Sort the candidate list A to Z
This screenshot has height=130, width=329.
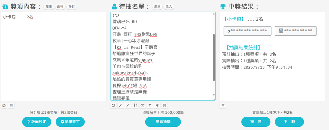coord(135,105)
